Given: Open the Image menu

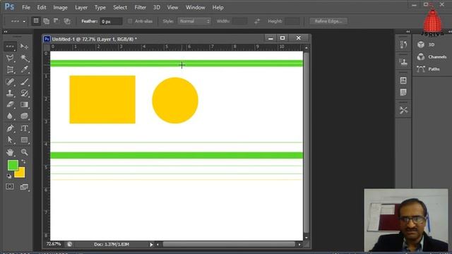Looking at the screenshot, I should pyautogui.click(x=60, y=8).
